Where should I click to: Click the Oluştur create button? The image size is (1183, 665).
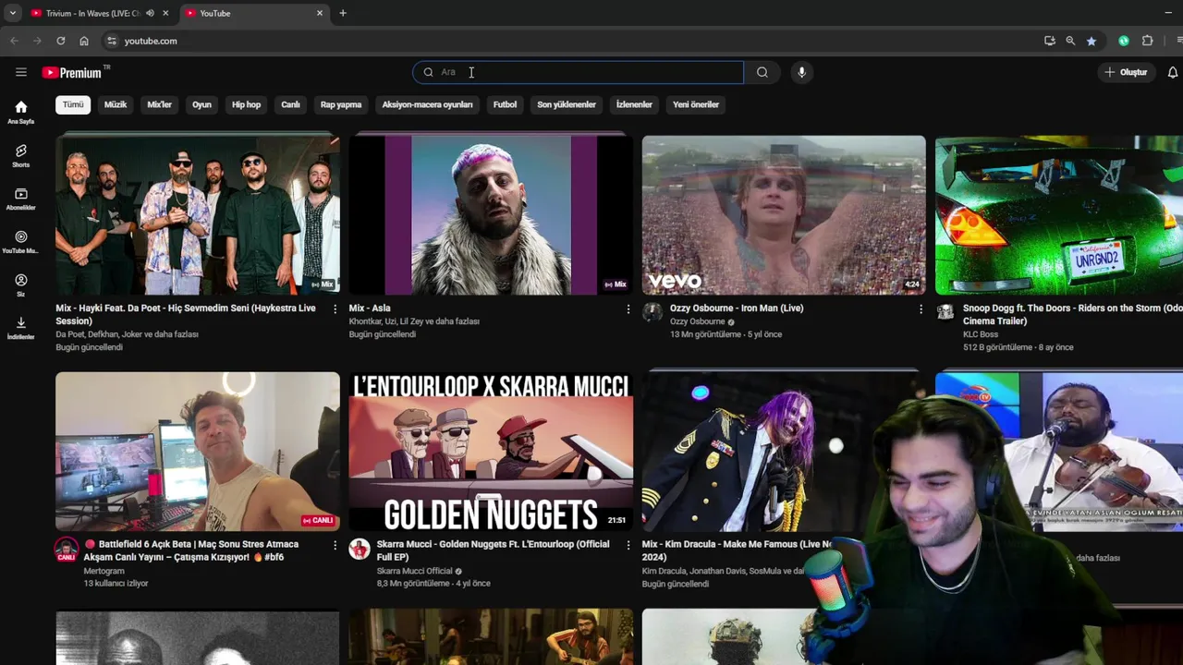click(x=1126, y=72)
